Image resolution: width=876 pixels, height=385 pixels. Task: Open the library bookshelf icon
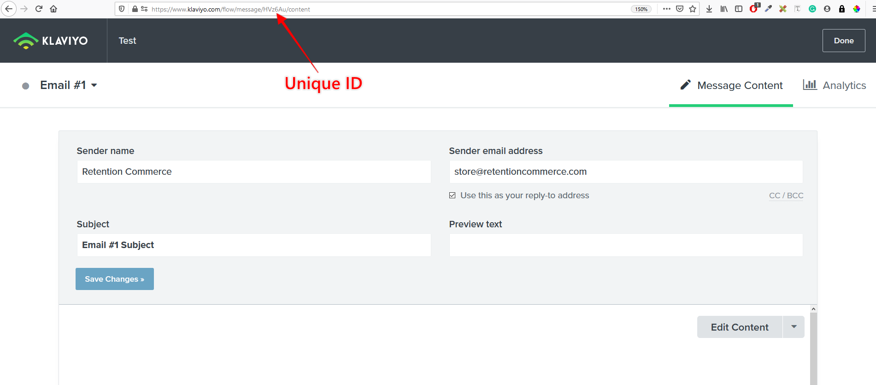[724, 9]
